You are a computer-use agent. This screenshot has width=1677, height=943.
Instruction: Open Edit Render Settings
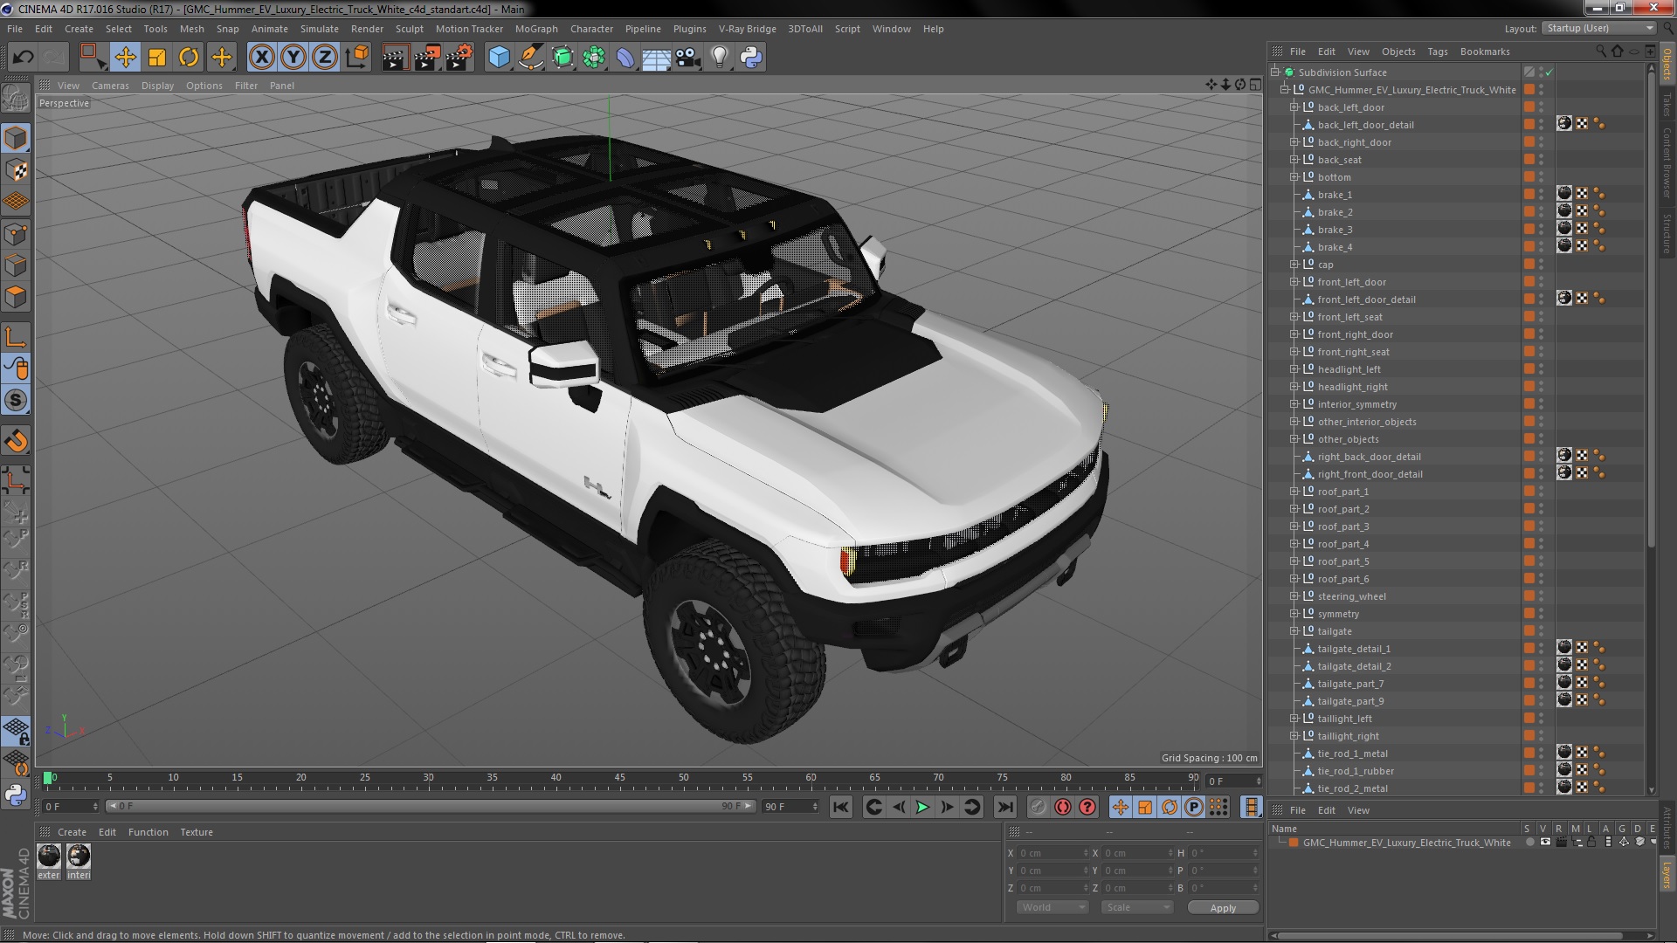coord(459,58)
